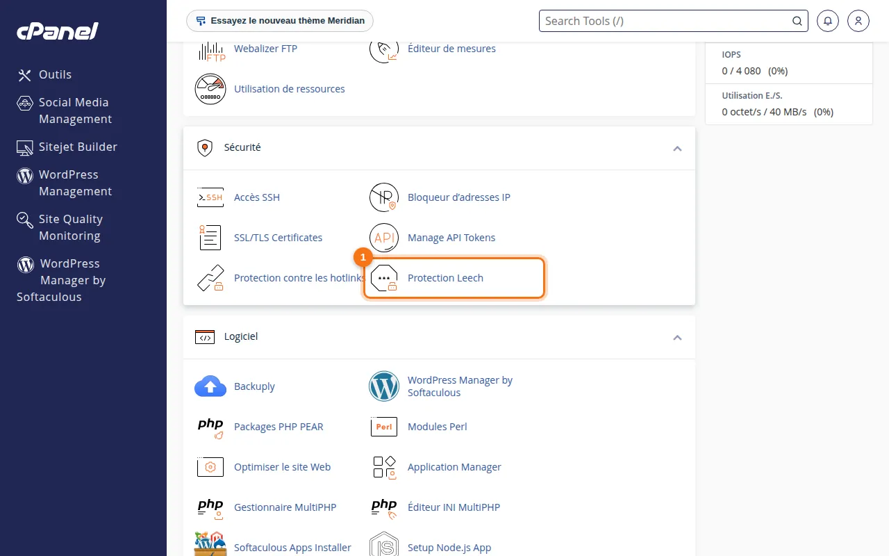Go to WordPress Management in sidebar
This screenshot has width=889, height=556.
click(64, 183)
